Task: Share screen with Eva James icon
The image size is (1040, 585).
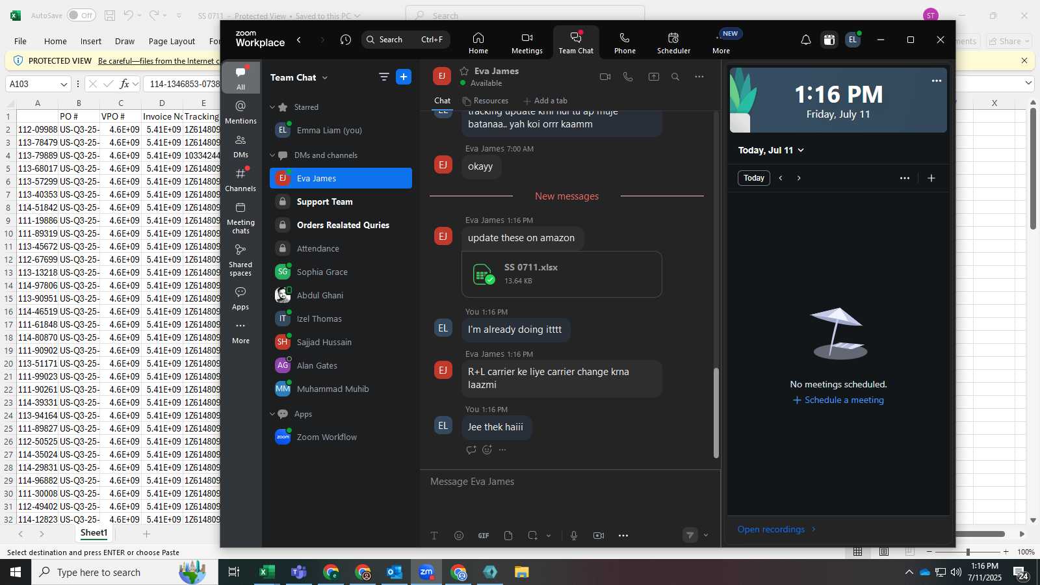Action: pyautogui.click(x=654, y=77)
